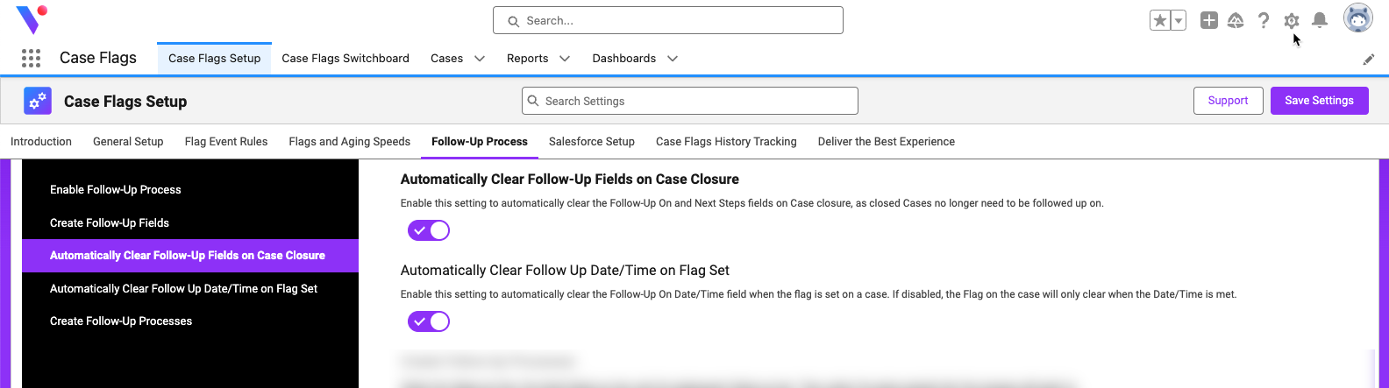Open the App Launcher grid icon

32,58
